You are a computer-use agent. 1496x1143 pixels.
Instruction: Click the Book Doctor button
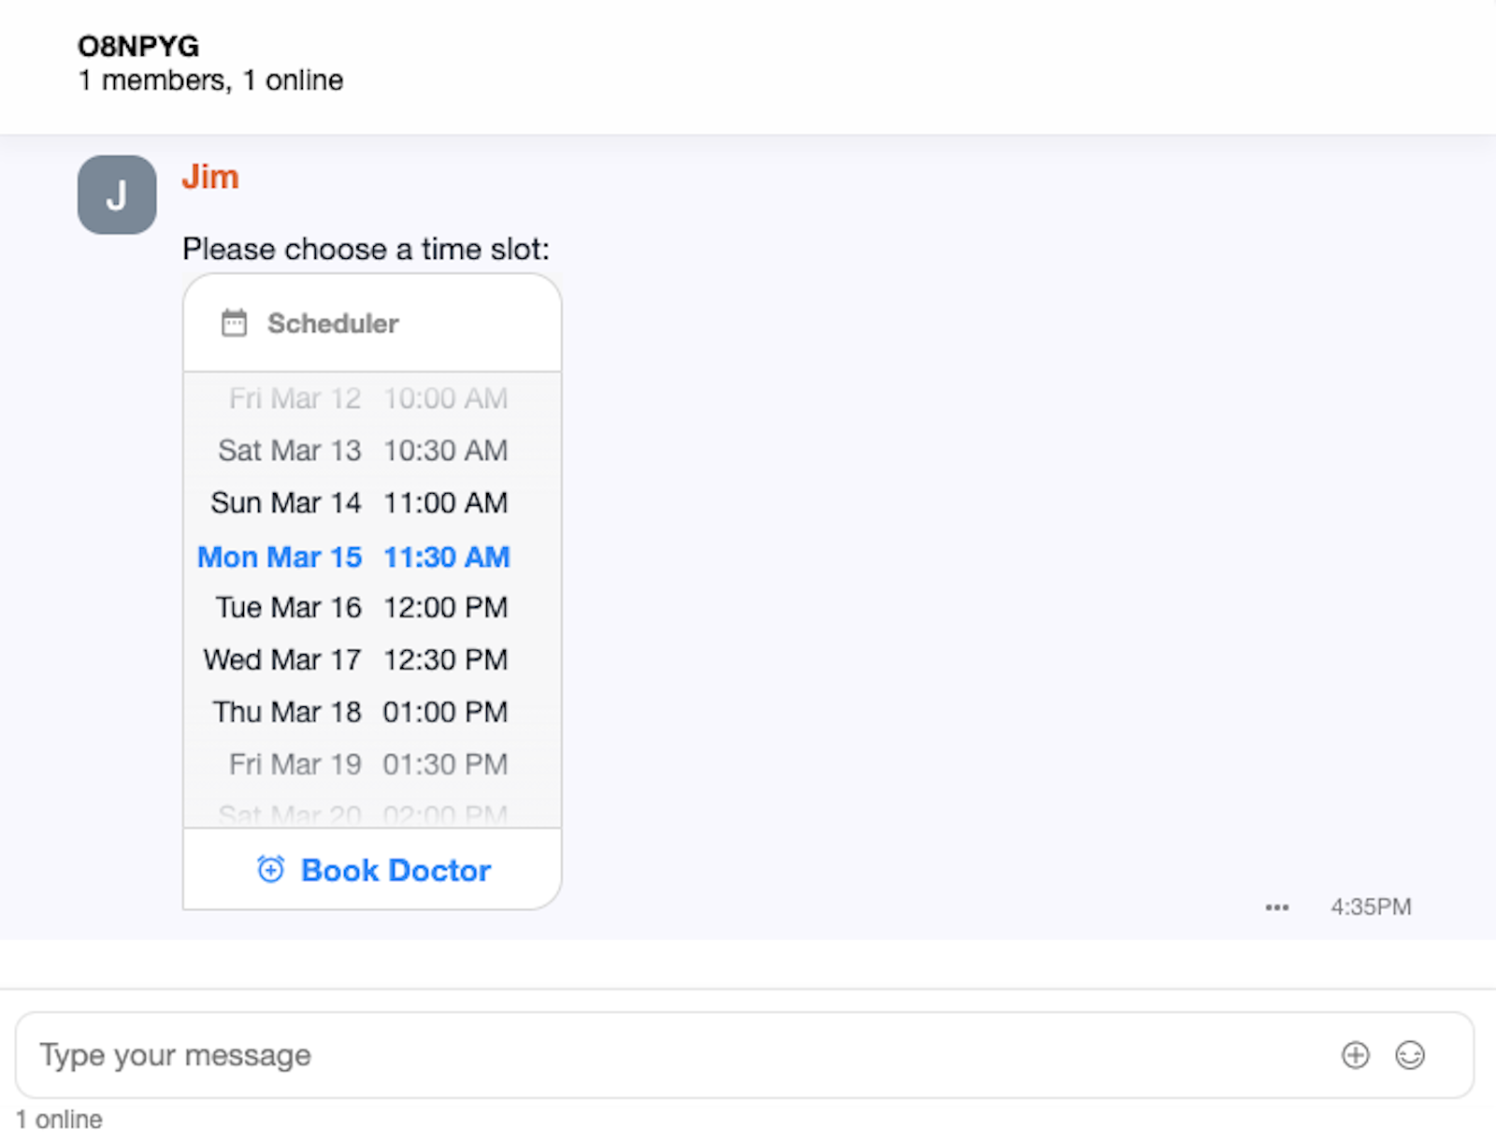tap(395, 869)
